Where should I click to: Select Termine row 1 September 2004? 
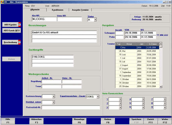(137, 72)
